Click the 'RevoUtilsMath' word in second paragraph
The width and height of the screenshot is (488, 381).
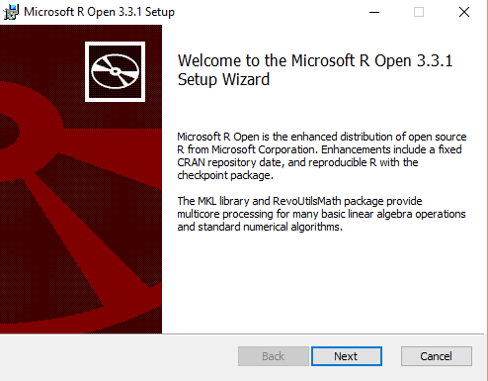[307, 201]
